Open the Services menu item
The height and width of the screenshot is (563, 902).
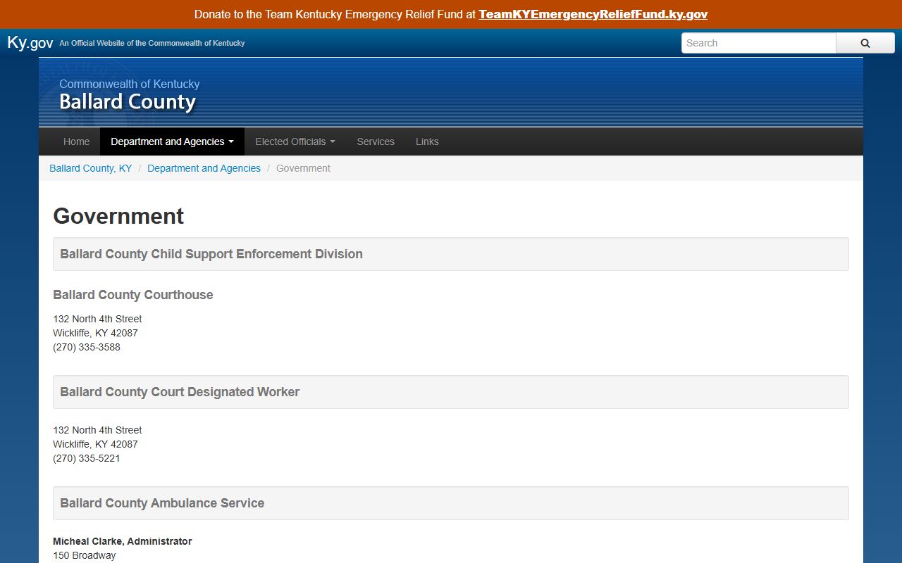pos(376,141)
